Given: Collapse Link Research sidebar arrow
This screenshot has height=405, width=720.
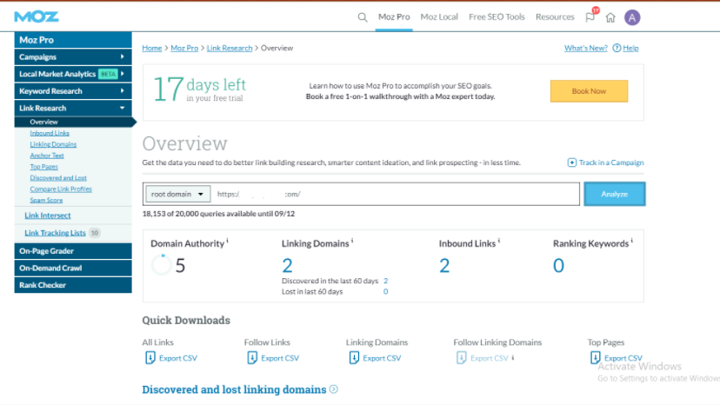Looking at the screenshot, I should [122, 108].
